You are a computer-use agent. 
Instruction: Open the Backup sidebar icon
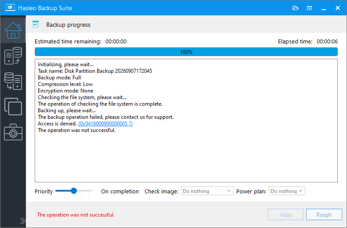13,56
